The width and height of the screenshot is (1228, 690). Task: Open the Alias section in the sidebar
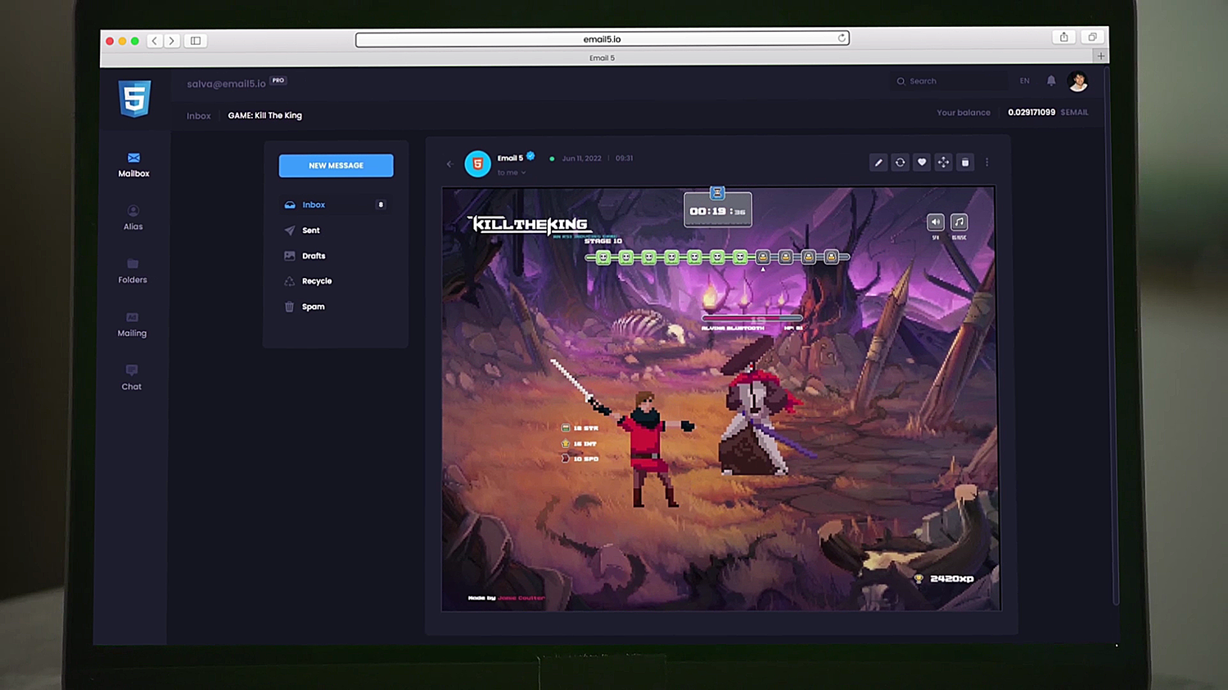[x=133, y=217]
